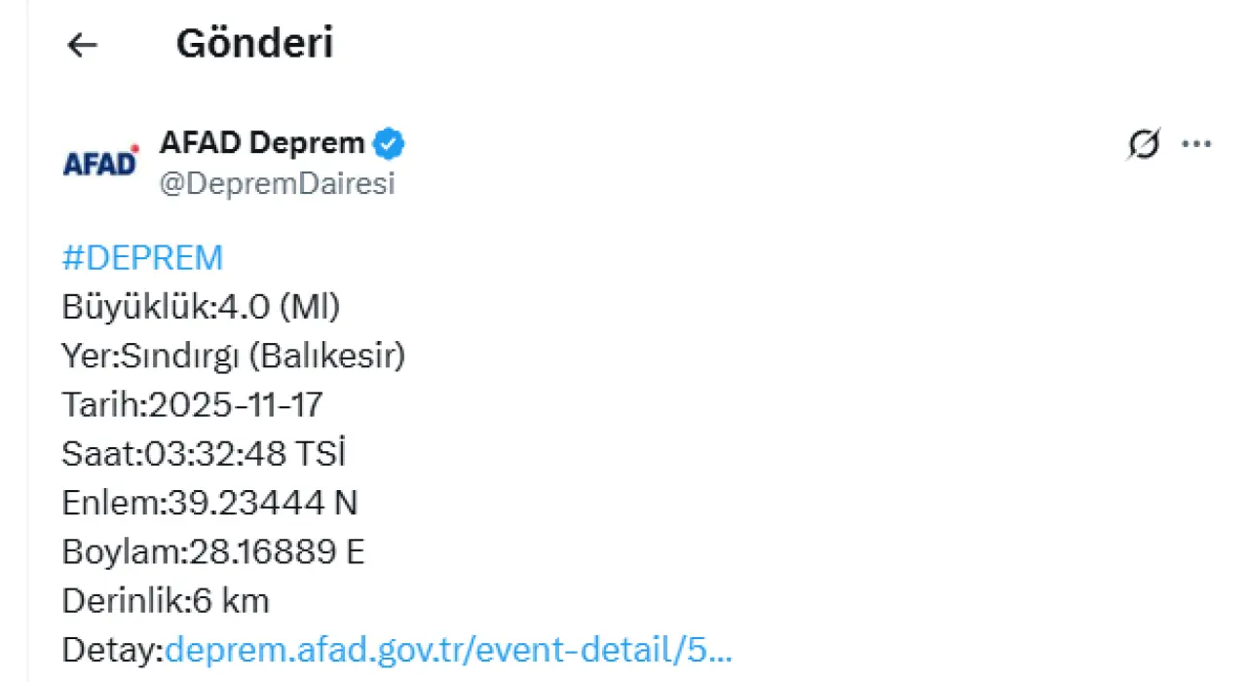
Task: Click the @DepremDairesi handle
Action: 277,184
